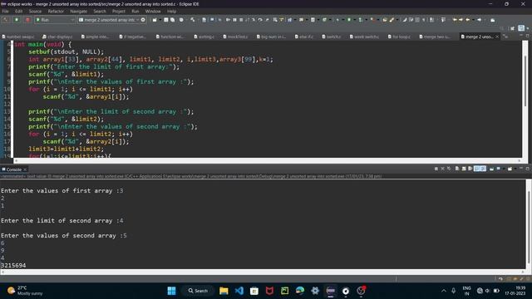Click the console vertical scrollbar

(x=529, y=223)
